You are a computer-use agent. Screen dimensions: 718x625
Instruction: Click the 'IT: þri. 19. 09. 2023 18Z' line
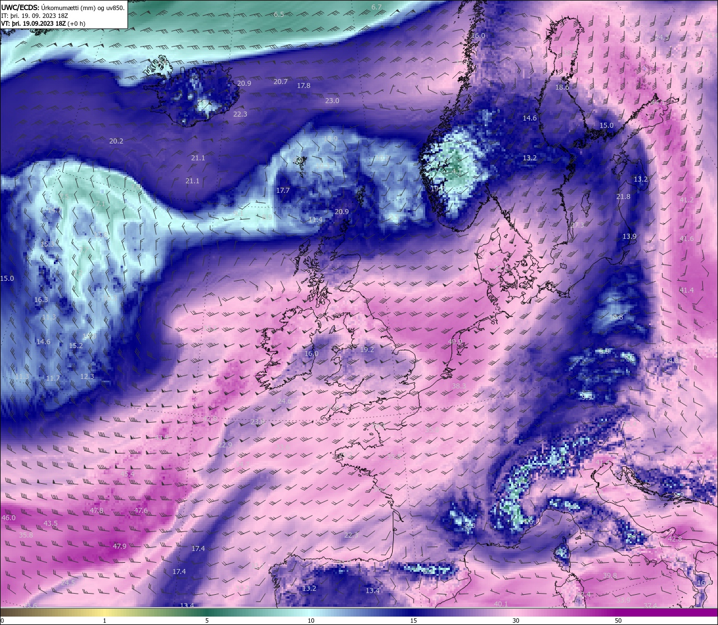35,16
